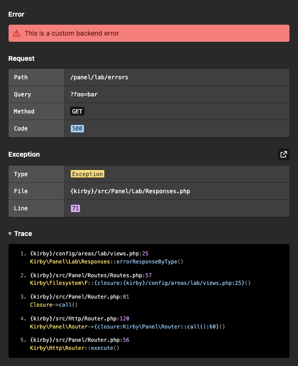Click the Error section heading
This screenshot has height=366, width=298.
(16, 14)
